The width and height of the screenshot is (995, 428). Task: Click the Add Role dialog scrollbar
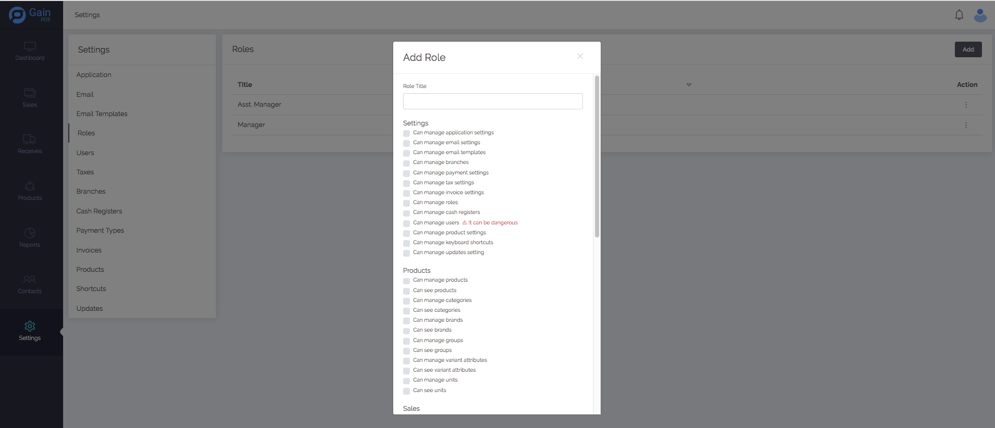pos(597,156)
